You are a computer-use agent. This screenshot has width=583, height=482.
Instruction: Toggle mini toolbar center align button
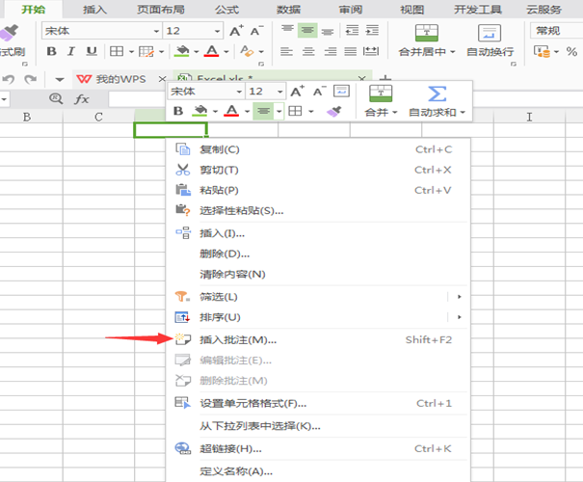coord(264,111)
